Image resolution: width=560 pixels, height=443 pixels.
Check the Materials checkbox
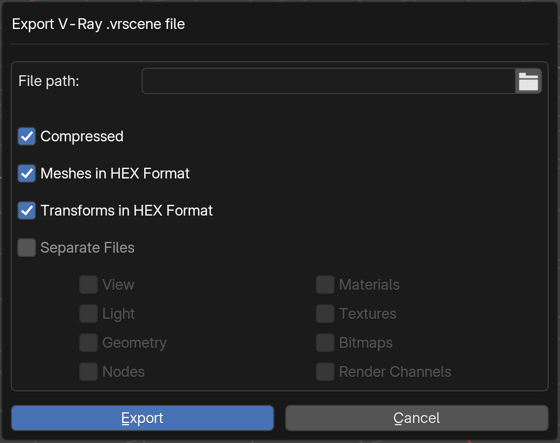(x=325, y=285)
